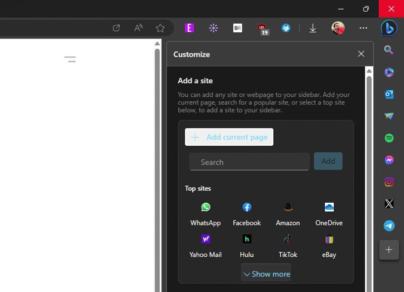Click the Add current page button

229,137
